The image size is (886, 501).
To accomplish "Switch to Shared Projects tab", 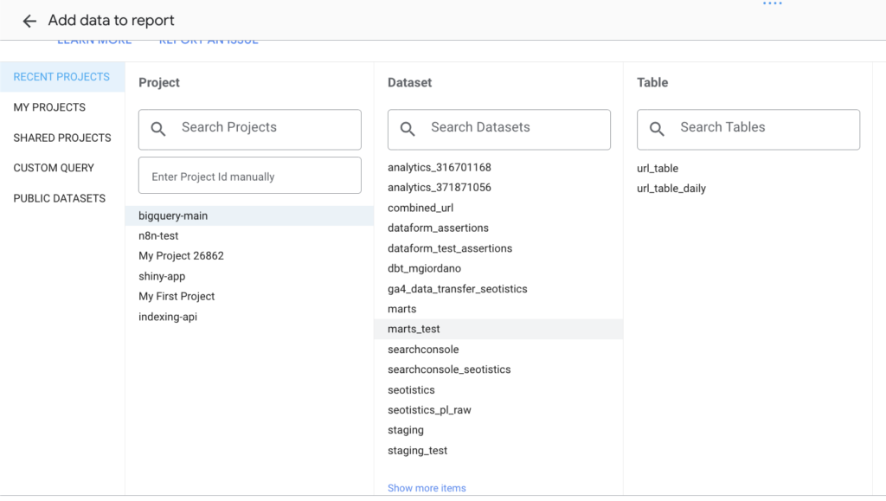I will click(x=62, y=138).
